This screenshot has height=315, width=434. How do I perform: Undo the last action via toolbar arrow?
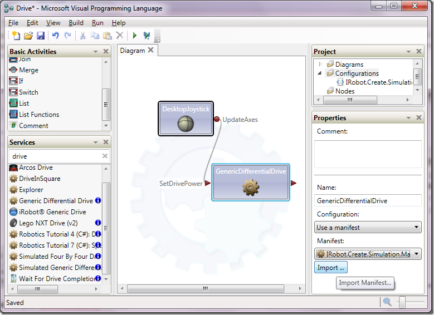55,36
